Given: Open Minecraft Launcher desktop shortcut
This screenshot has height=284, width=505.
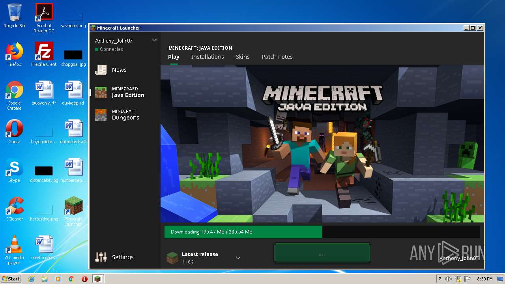Looking at the screenshot, I should tap(73, 211).
